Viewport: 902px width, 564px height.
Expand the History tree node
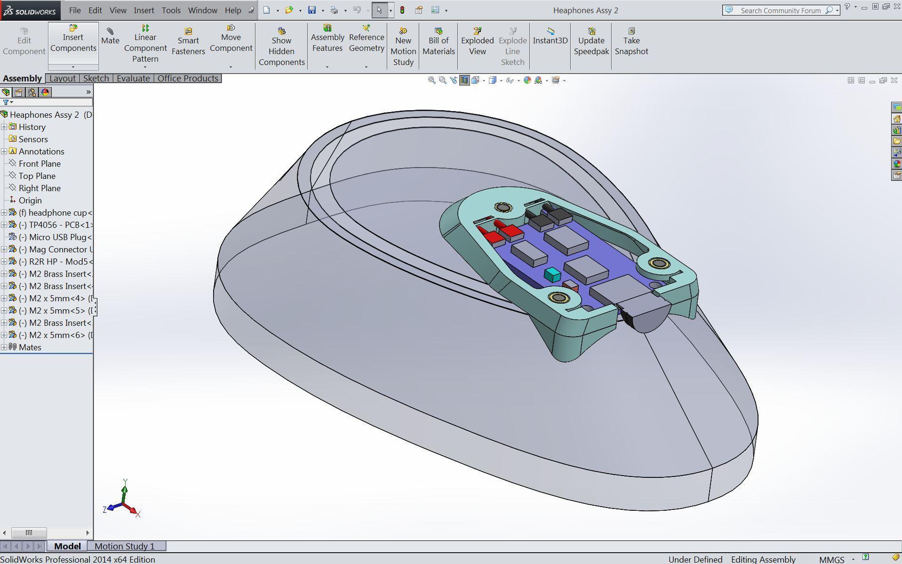[4, 127]
